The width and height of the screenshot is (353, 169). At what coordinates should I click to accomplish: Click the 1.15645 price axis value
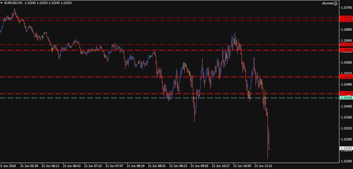tap(347, 41)
